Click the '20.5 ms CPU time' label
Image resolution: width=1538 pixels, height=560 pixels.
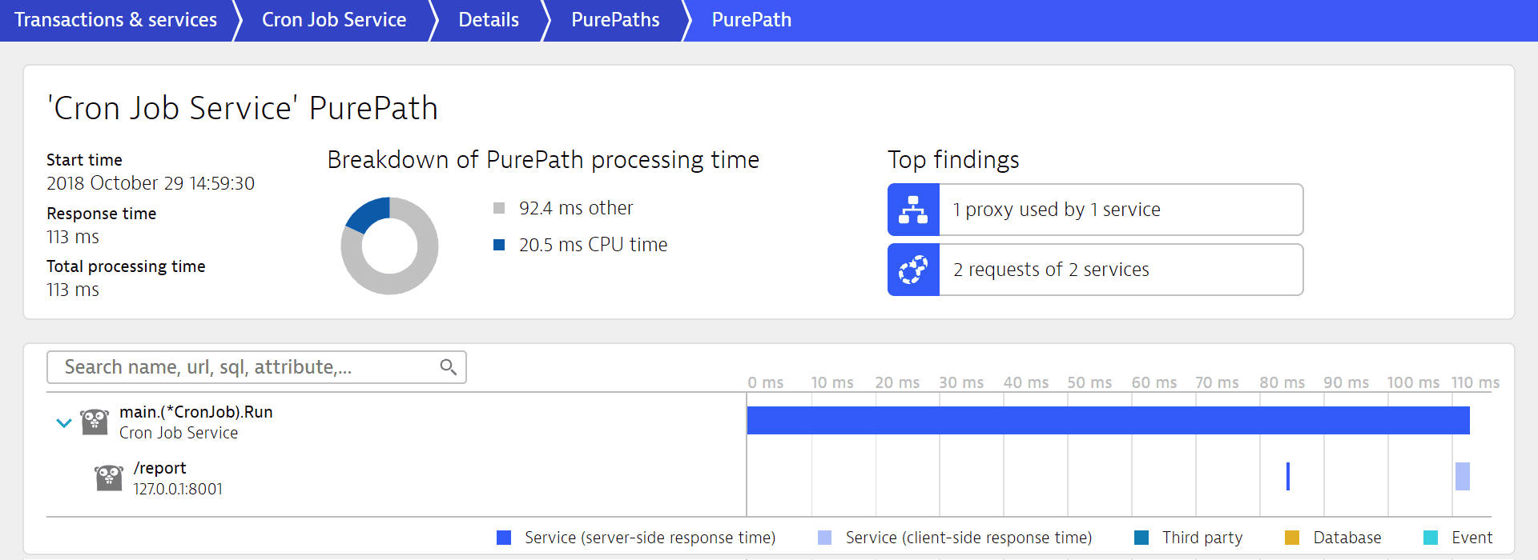[593, 245]
